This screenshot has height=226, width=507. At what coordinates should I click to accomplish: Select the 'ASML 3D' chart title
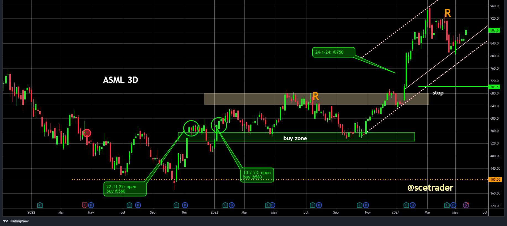pyautogui.click(x=120, y=80)
